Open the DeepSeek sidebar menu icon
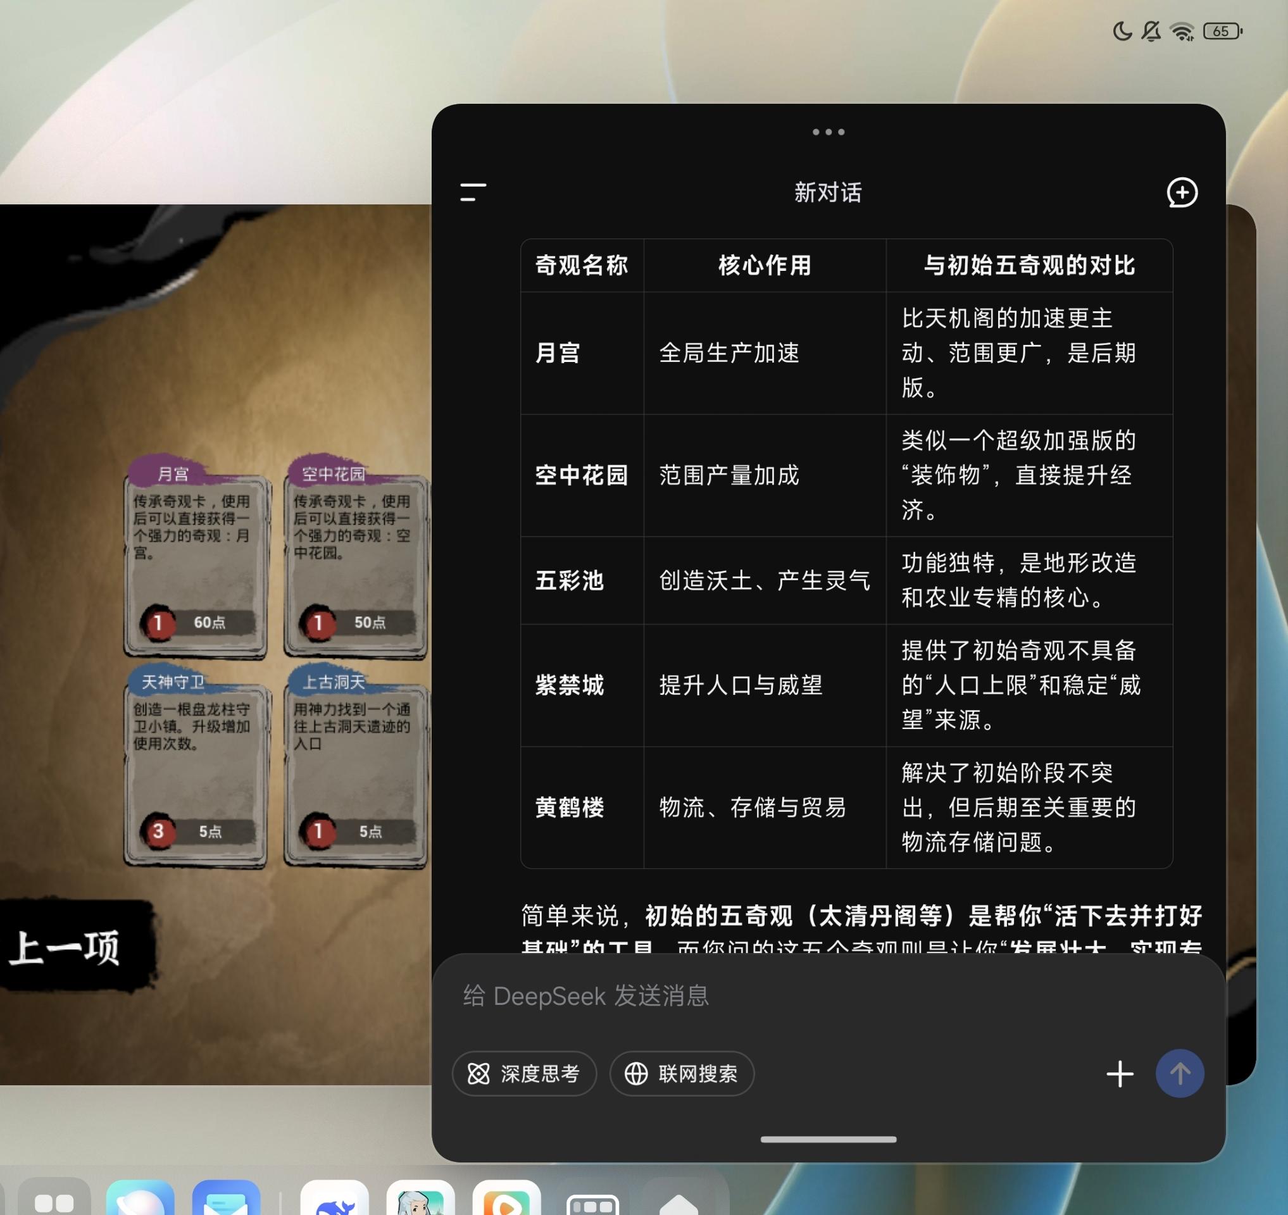Viewport: 1288px width, 1215px height. 472,192
